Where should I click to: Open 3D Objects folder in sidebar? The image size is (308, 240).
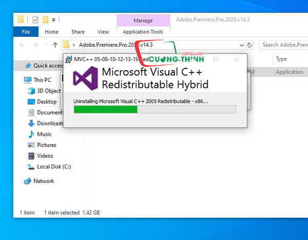coord(49,90)
